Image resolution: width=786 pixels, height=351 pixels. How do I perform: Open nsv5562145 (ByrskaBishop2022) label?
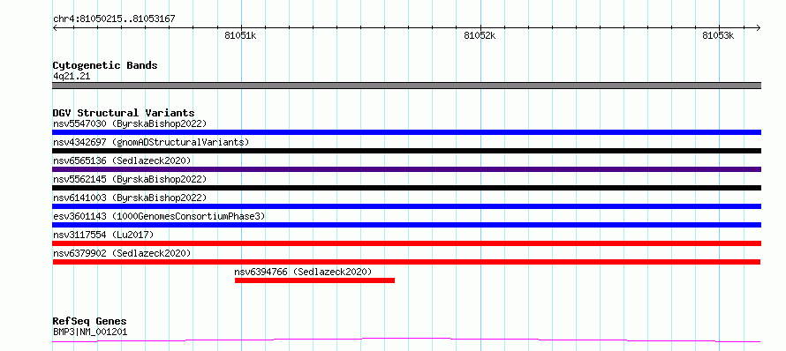(129, 179)
